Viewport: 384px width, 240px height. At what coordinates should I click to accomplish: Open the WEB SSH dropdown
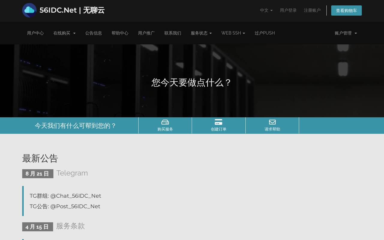pyautogui.click(x=233, y=33)
